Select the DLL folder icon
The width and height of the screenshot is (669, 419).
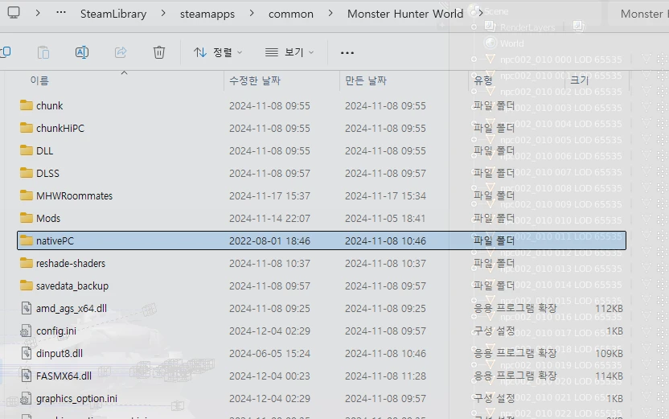pyautogui.click(x=27, y=150)
